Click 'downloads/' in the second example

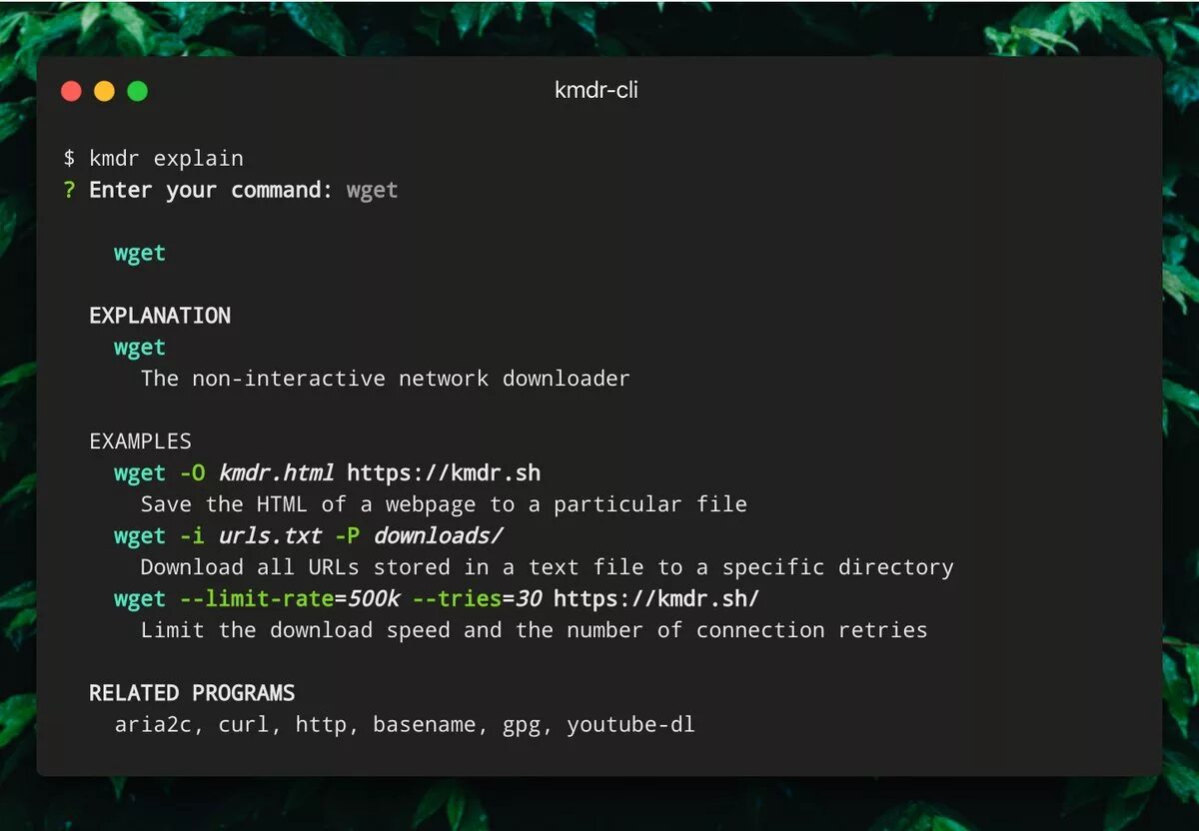click(x=438, y=535)
